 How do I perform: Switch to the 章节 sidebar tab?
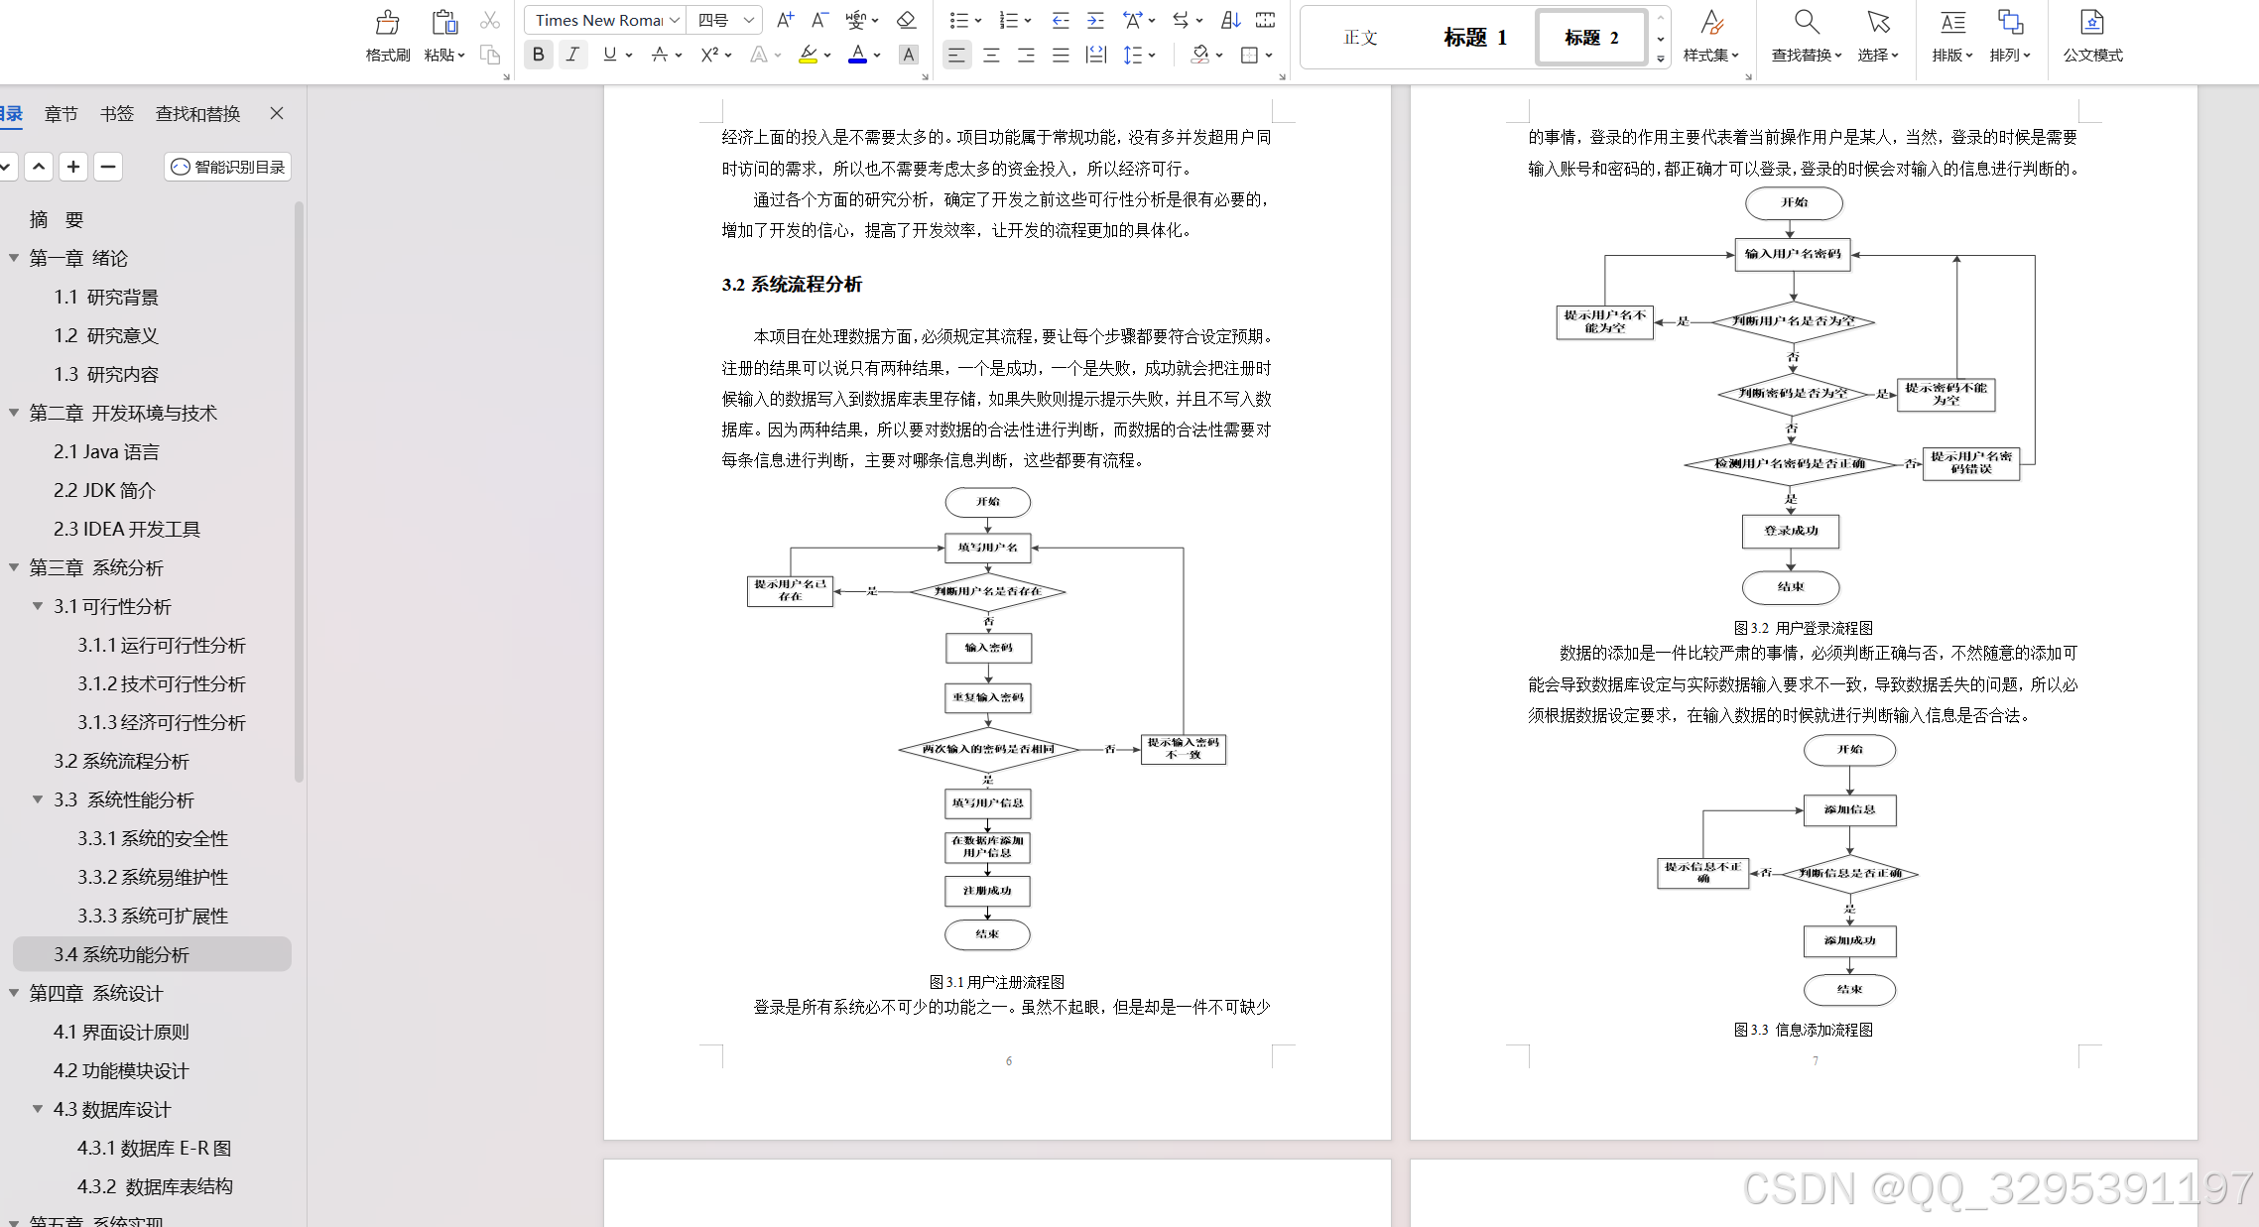[61, 113]
